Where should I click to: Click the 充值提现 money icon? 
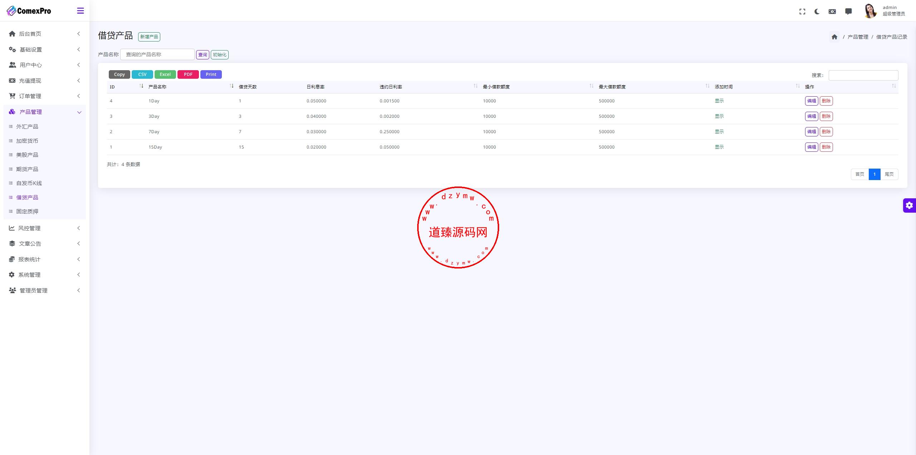(12, 81)
